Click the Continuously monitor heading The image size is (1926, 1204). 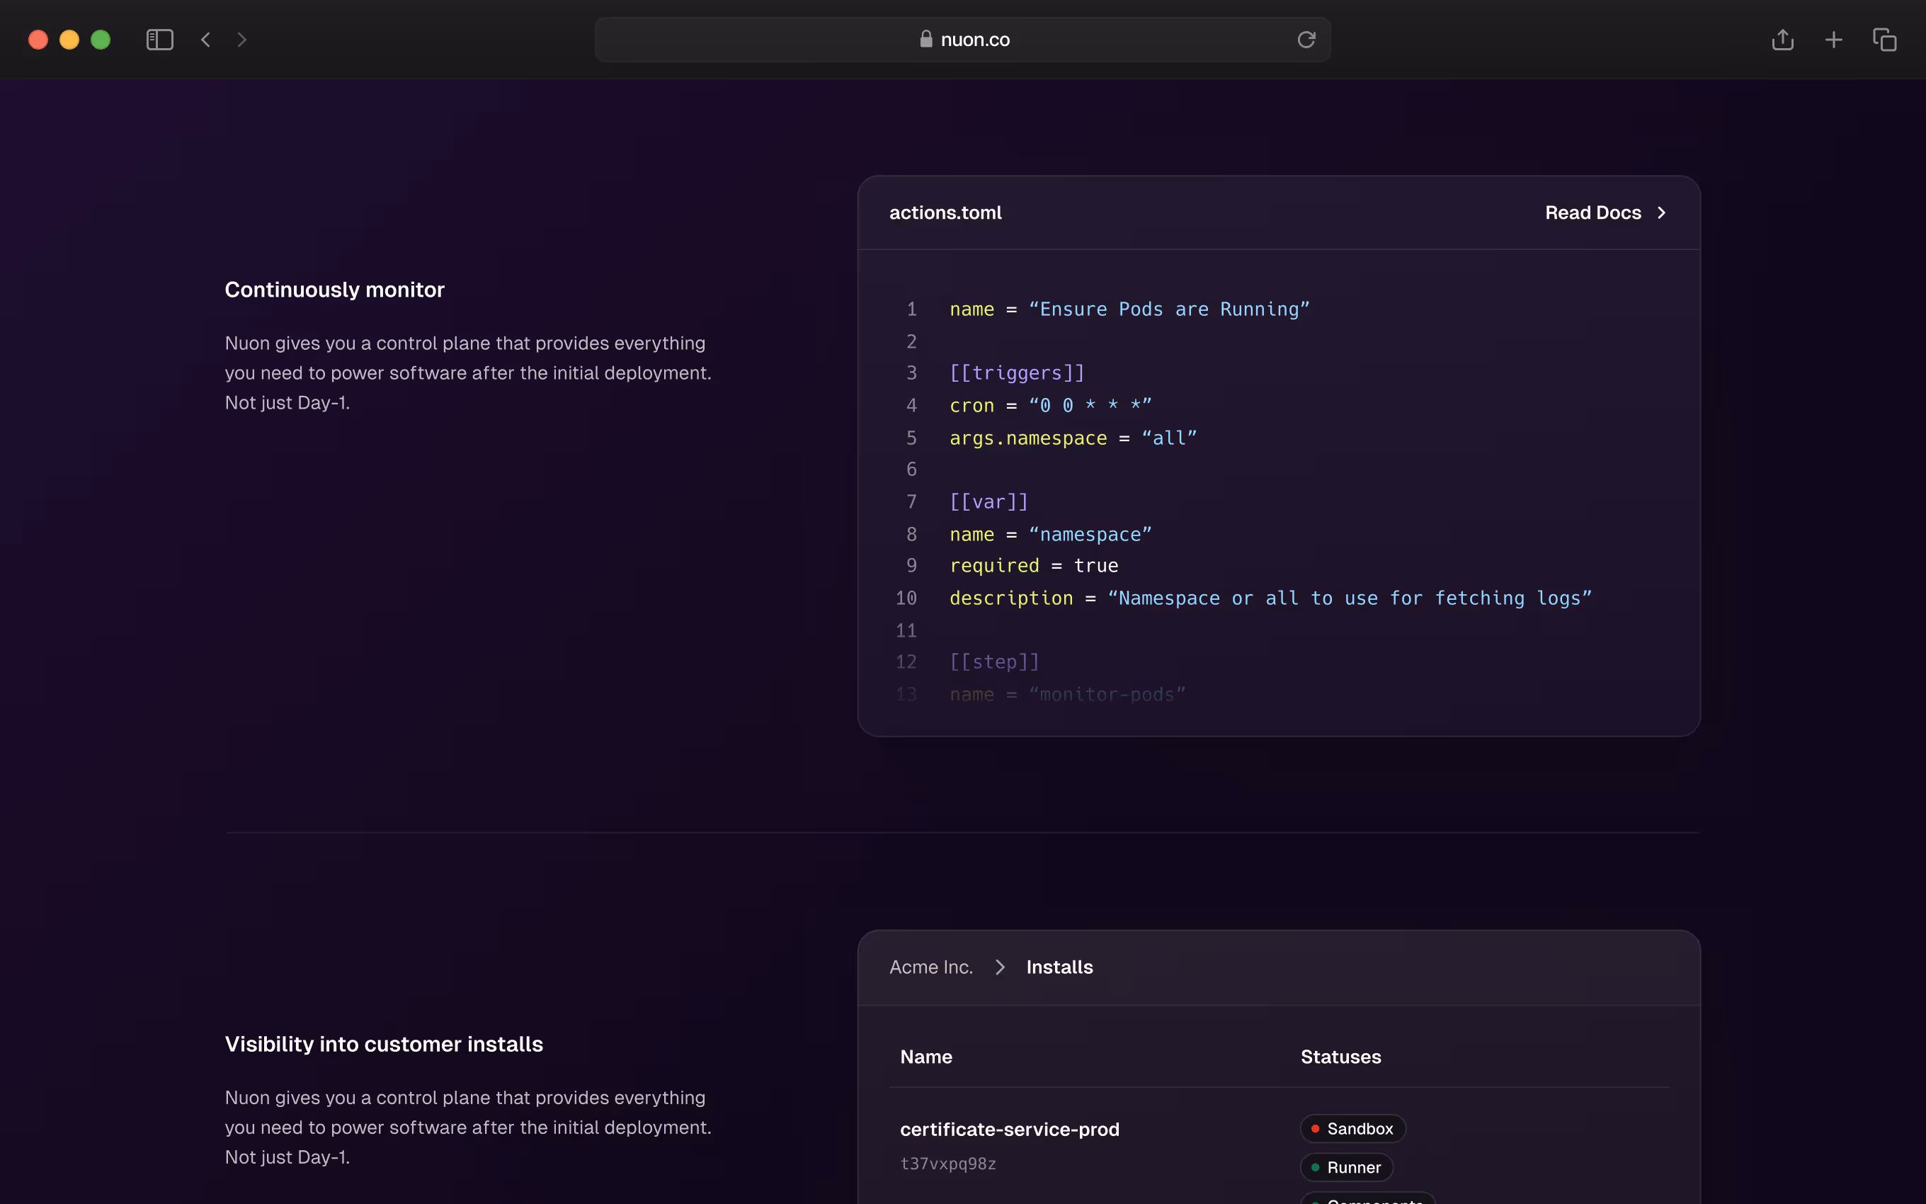[334, 290]
